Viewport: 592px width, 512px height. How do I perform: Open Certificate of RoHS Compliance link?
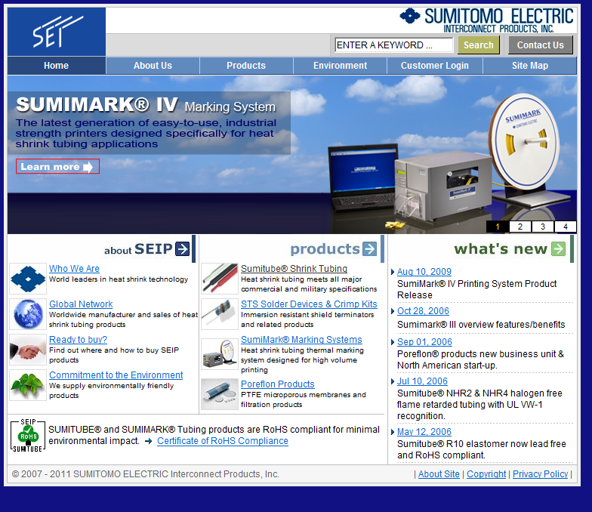223,441
